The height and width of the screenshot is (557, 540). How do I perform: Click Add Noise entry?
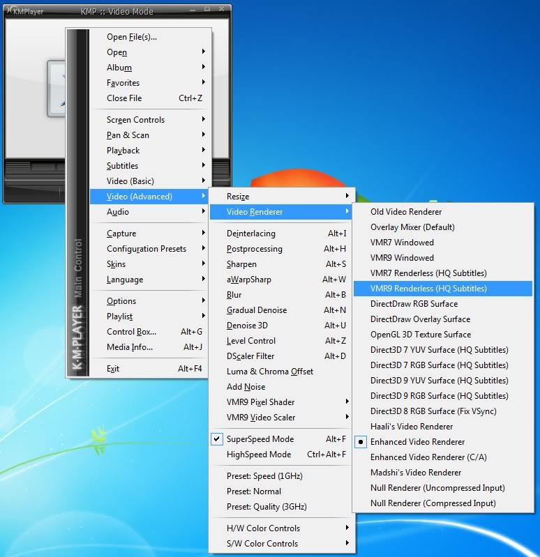280,386
